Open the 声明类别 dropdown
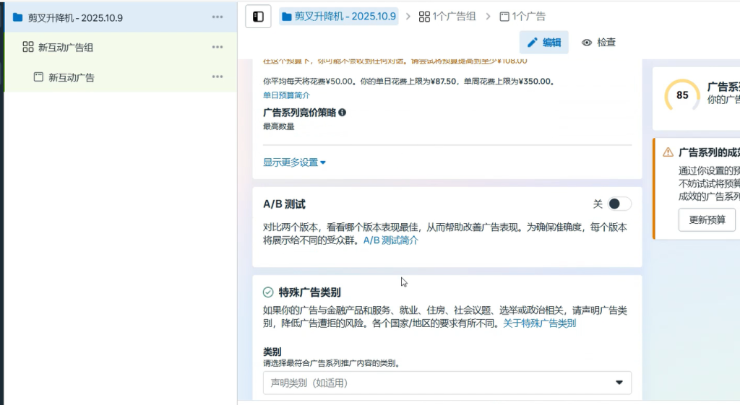Viewport: 740px width, 405px height. coord(447,383)
